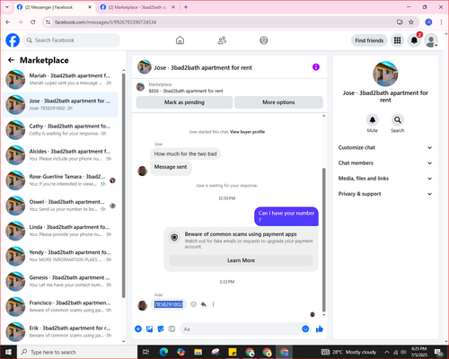449x359 pixels.
Task: Open the emoji picker in message box
Action: [x=305, y=329]
